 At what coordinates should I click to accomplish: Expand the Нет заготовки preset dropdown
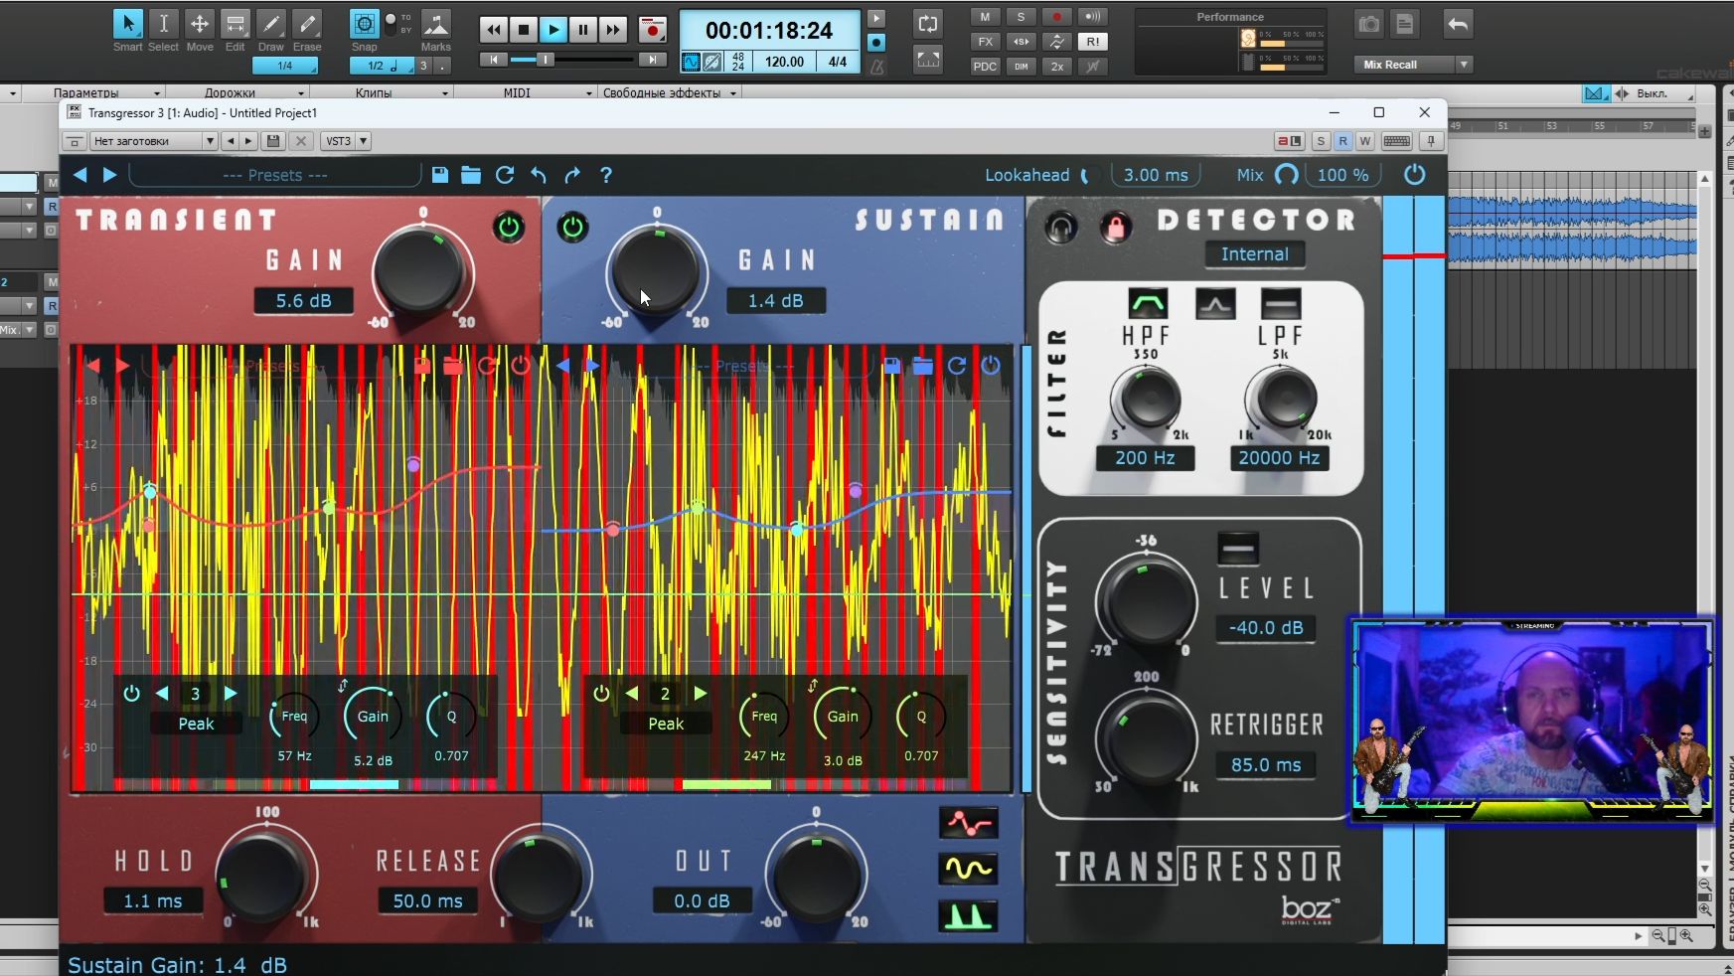153,141
